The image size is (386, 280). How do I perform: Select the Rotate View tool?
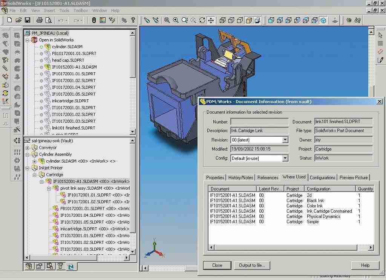click(202, 20)
